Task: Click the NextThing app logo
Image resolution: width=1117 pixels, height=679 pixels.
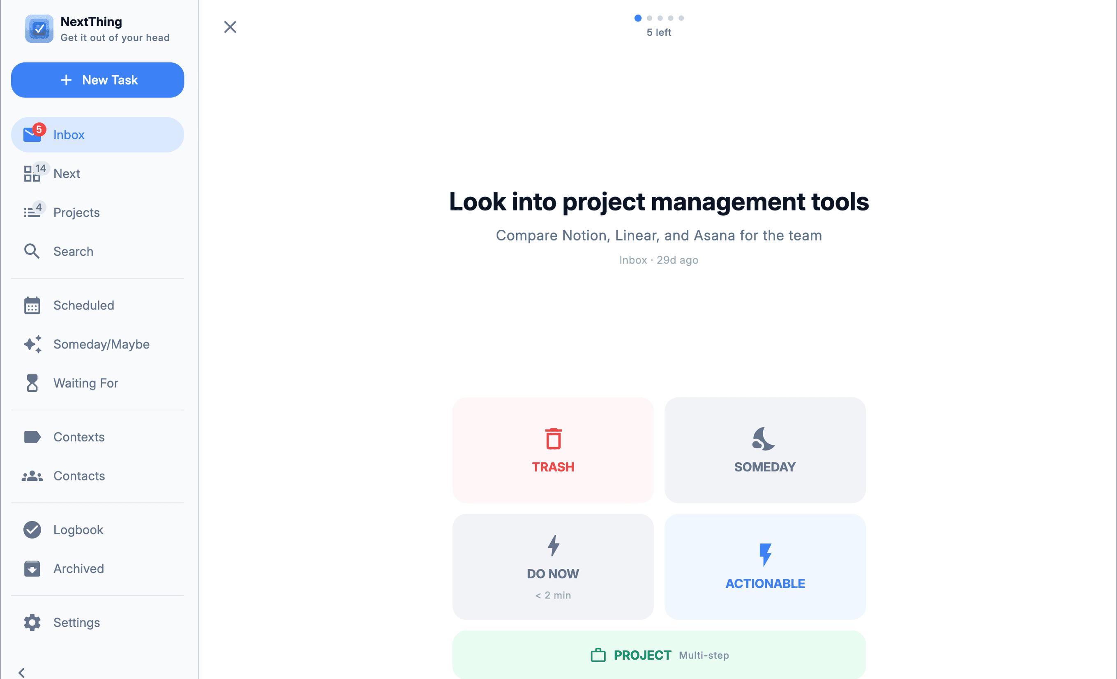Action: [39, 28]
